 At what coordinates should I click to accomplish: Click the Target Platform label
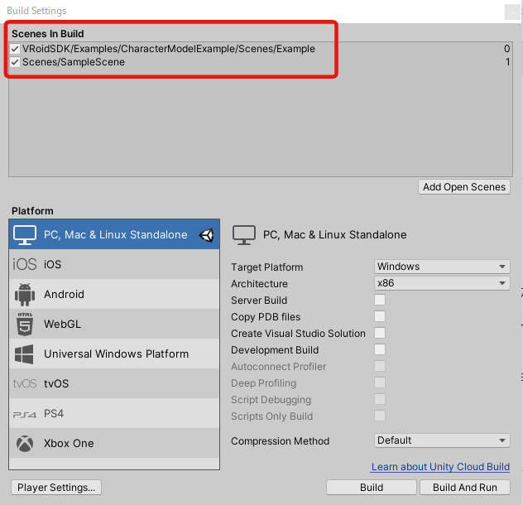point(266,267)
